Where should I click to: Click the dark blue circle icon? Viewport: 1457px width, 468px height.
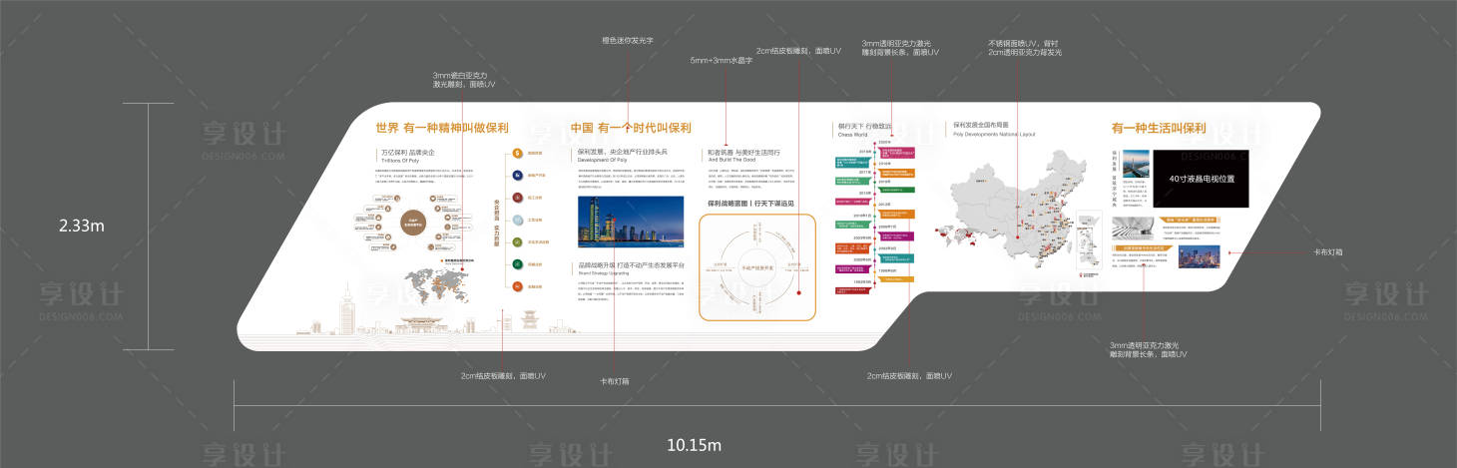pos(517,175)
